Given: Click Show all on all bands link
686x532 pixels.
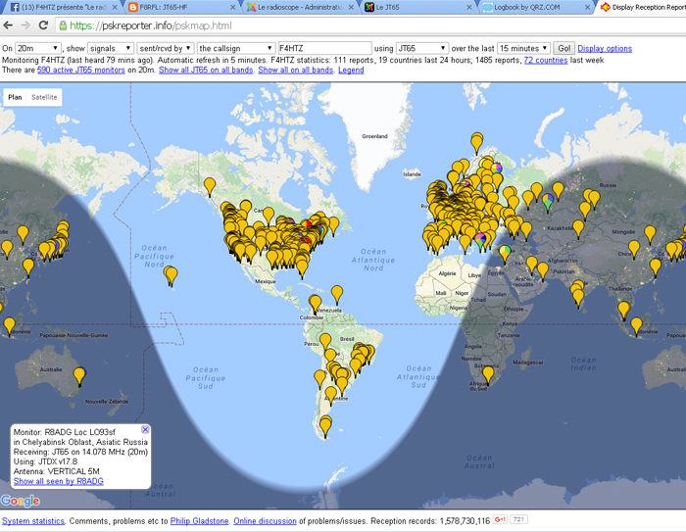Looking at the screenshot, I should point(295,70).
